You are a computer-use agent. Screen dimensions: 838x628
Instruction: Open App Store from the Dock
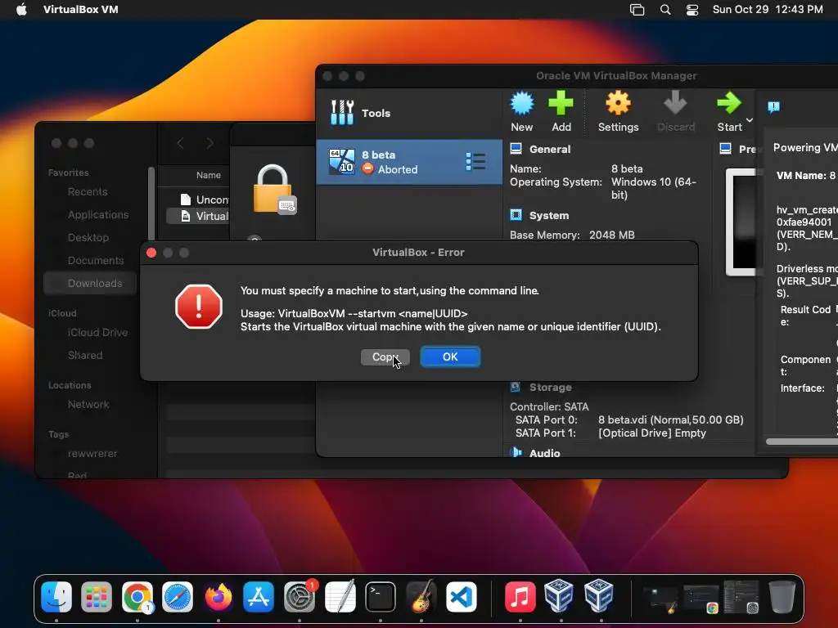pyautogui.click(x=259, y=596)
